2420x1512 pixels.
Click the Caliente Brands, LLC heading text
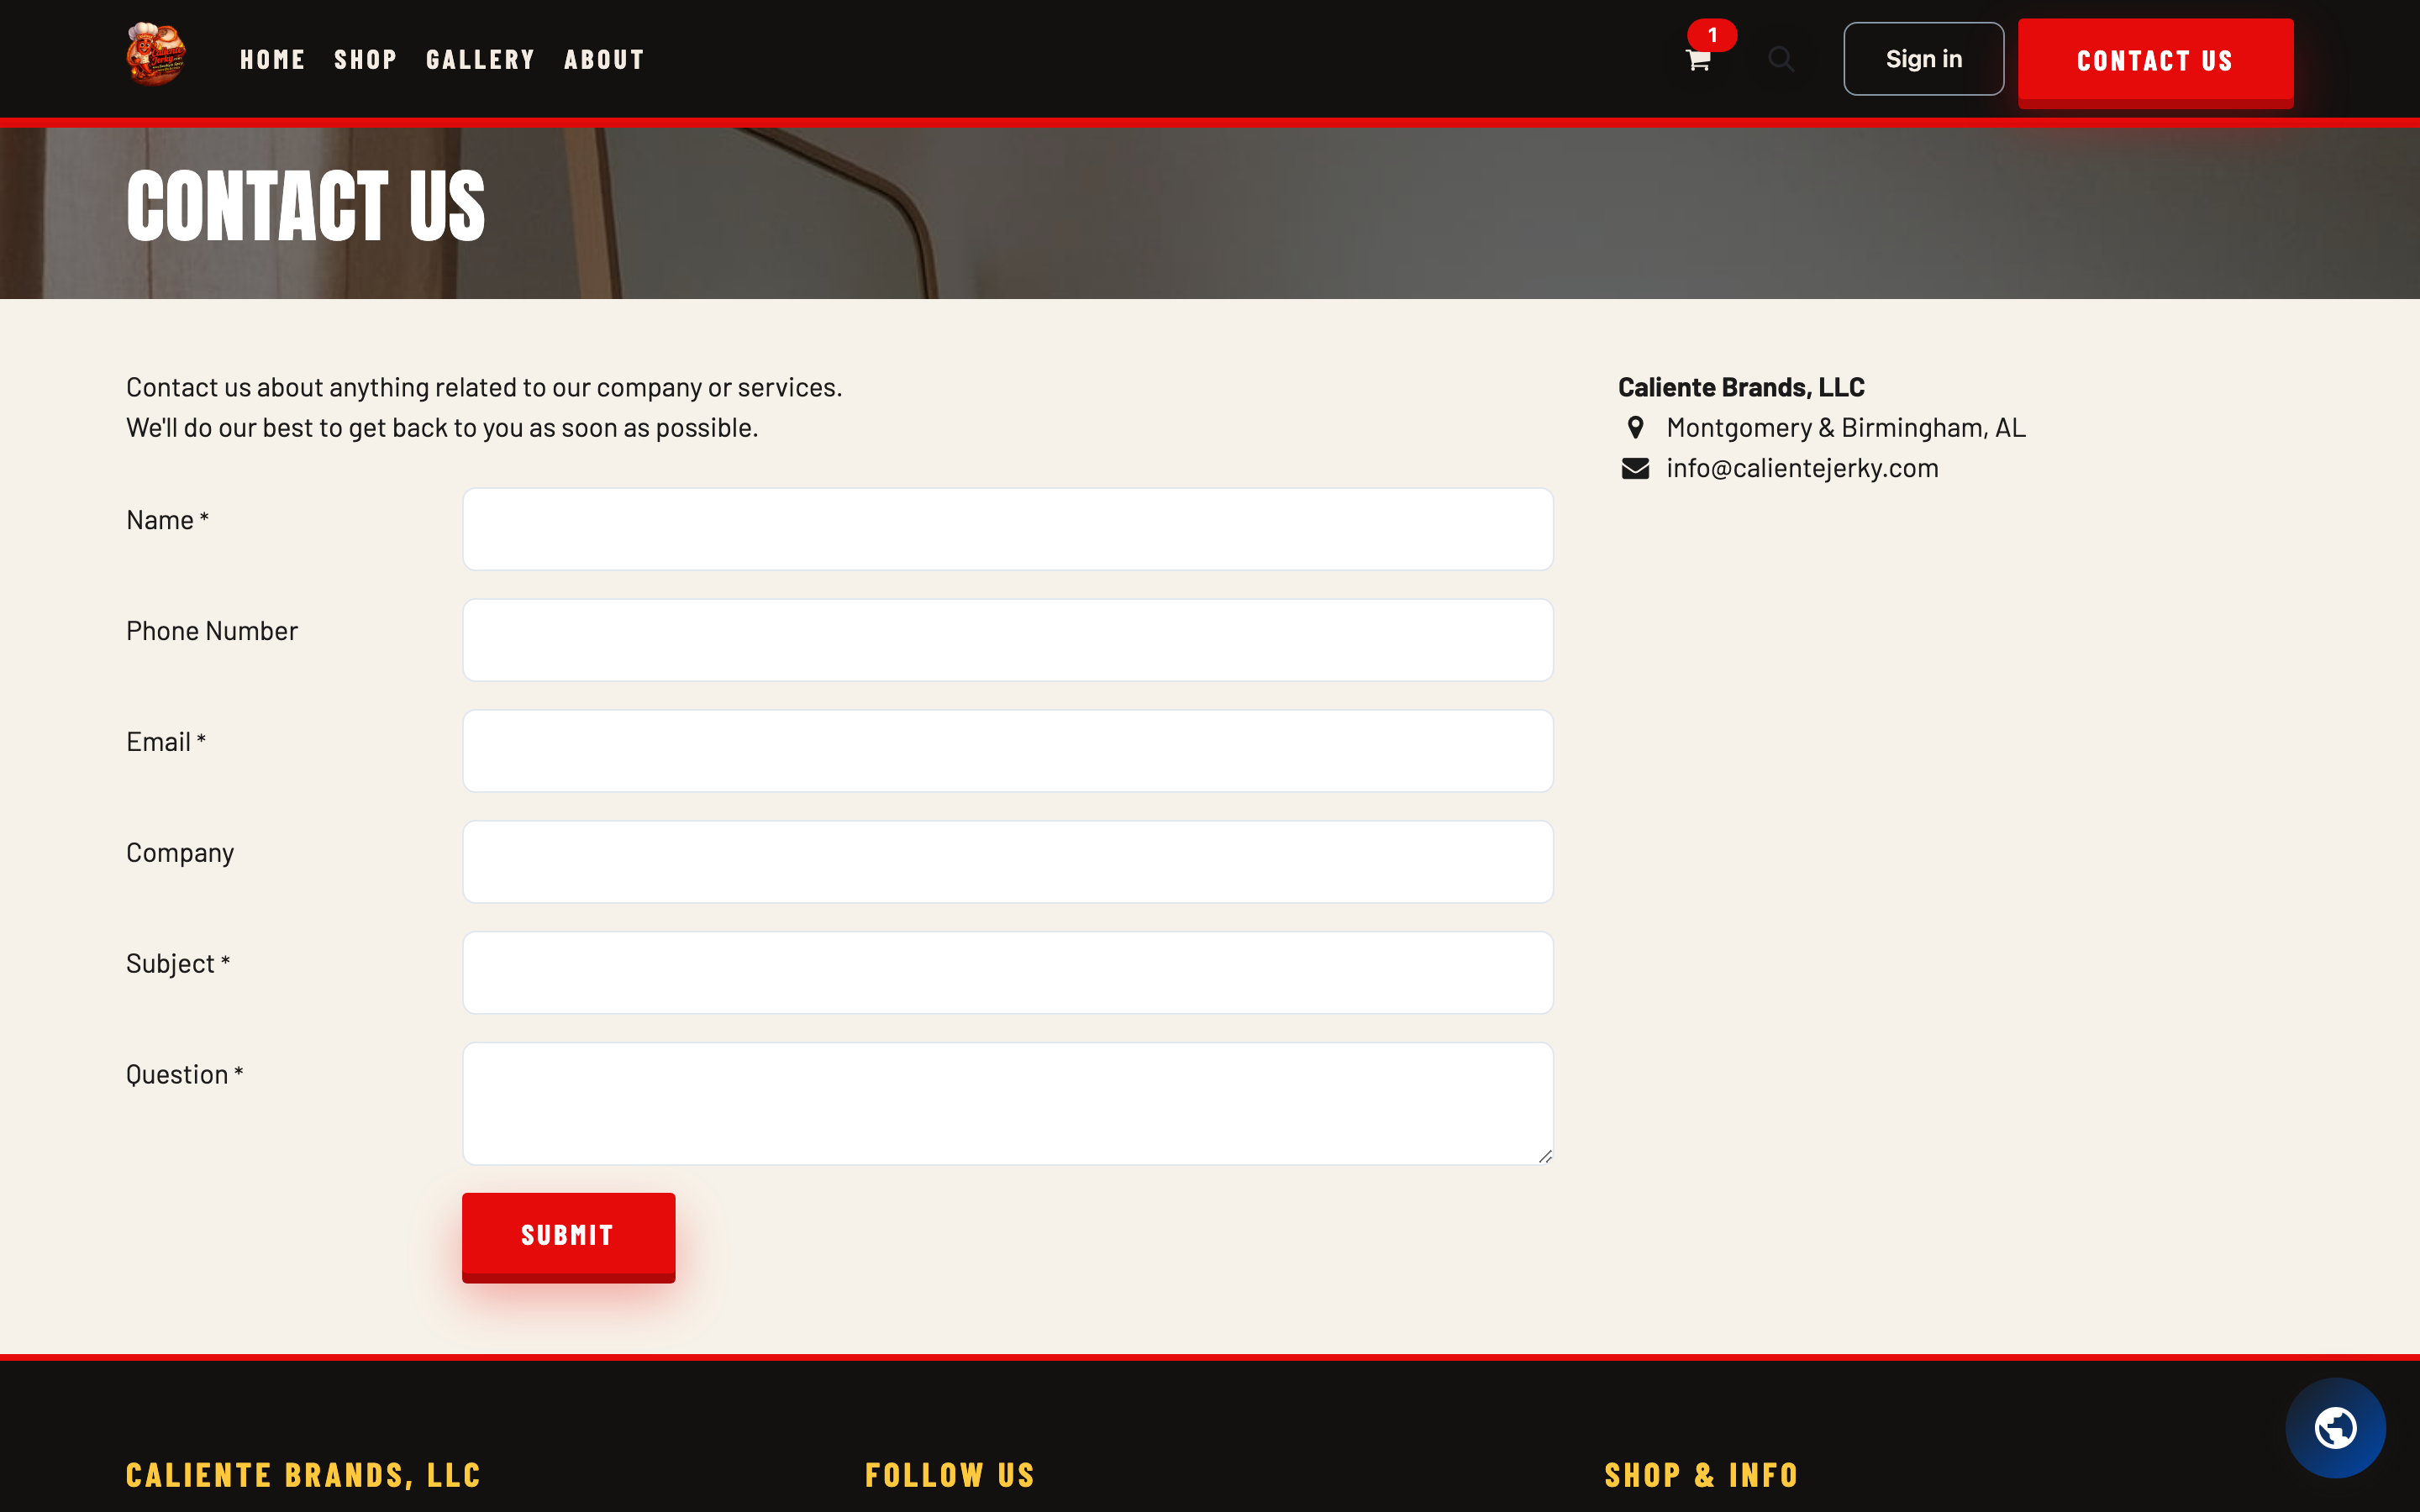[1741, 387]
